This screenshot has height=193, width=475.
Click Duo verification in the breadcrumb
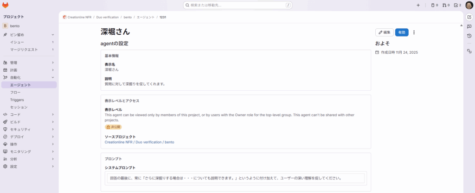pyautogui.click(x=107, y=17)
